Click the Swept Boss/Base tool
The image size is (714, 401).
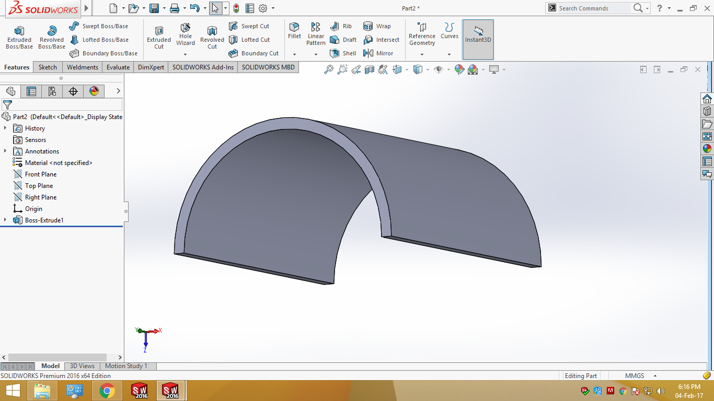click(99, 26)
